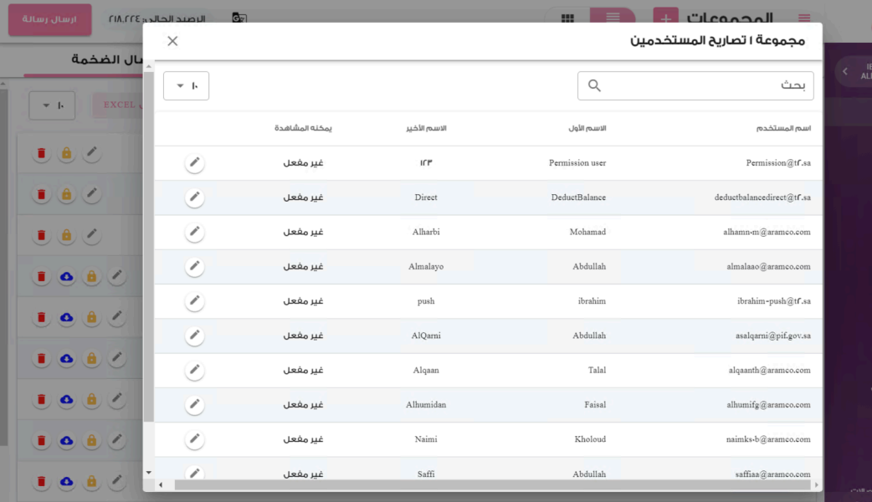Click the dialog's scroll down arrow

point(148,473)
